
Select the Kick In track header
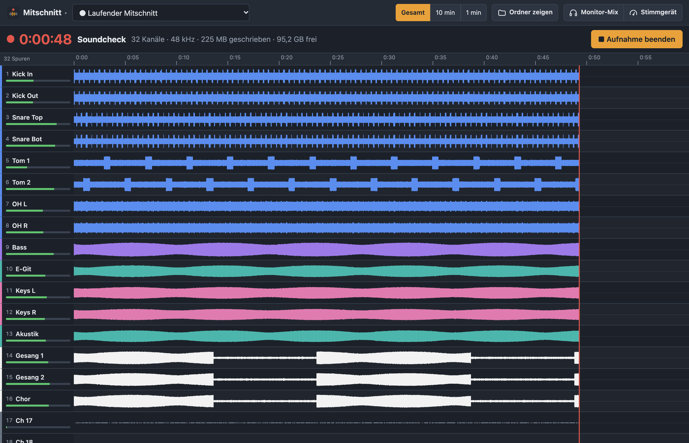(x=37, y=76)
